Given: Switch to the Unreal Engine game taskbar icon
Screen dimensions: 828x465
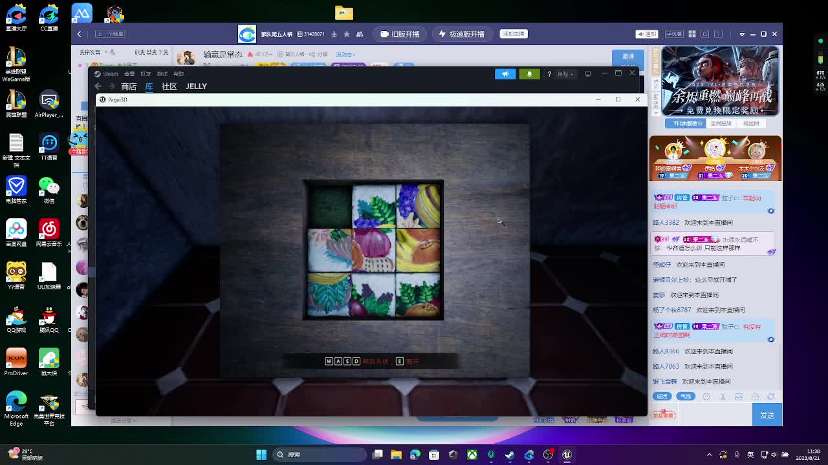Looking at the screenshot, I should 567,455.
